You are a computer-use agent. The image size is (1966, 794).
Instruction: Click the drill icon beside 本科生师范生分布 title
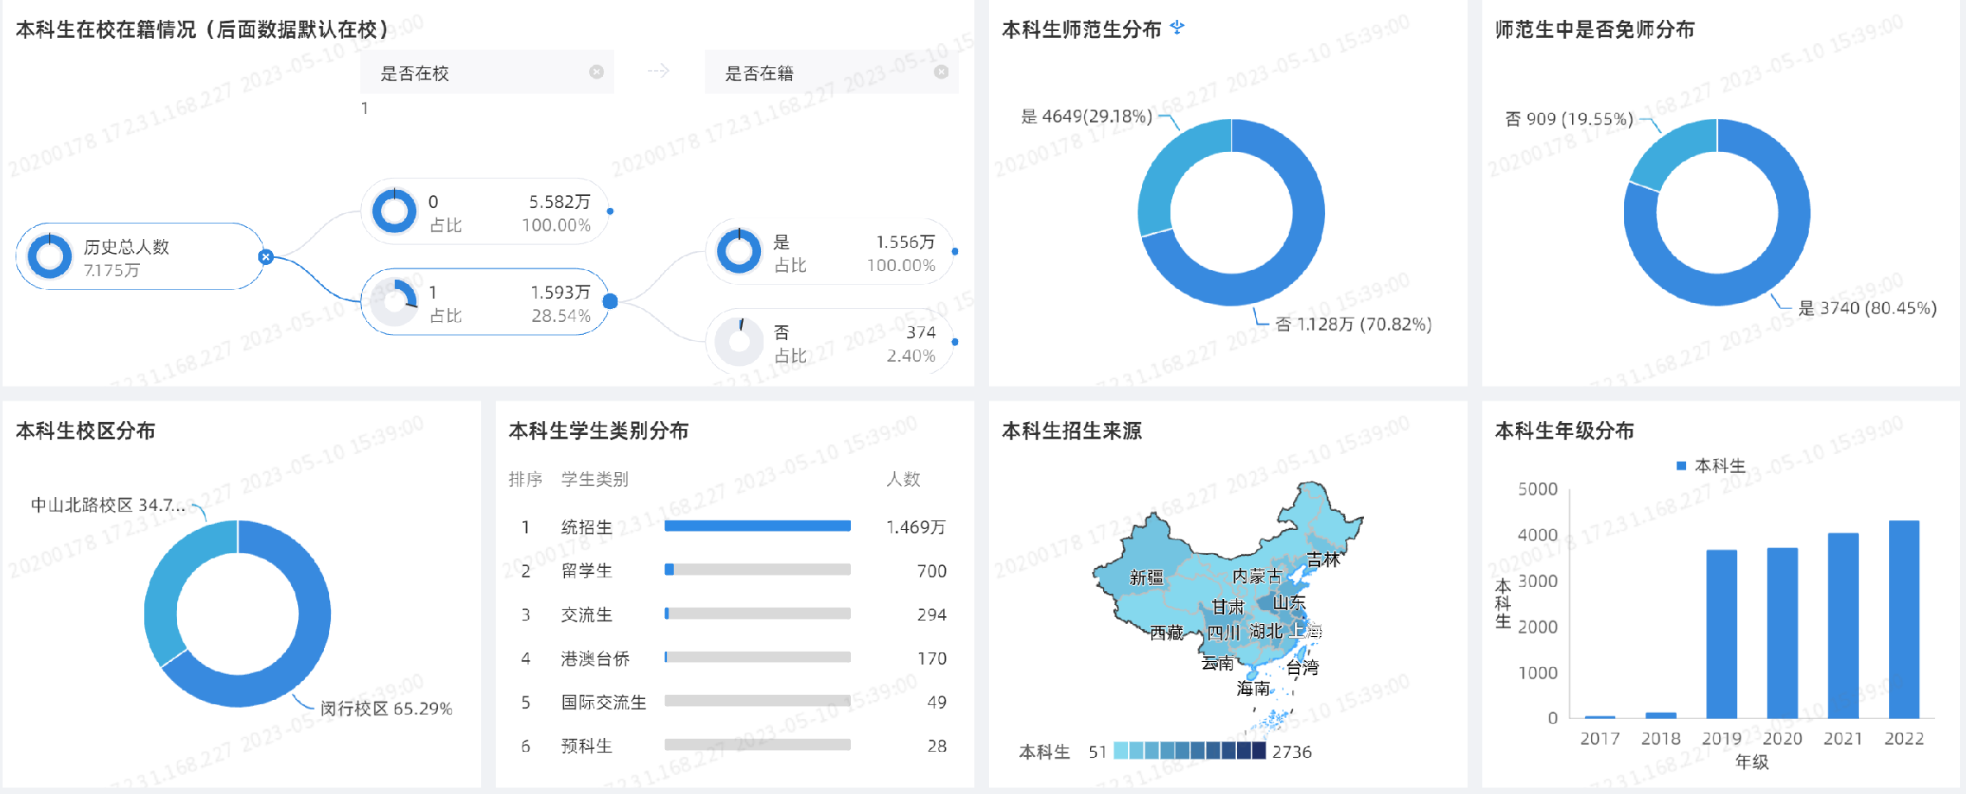(1177, 28)
